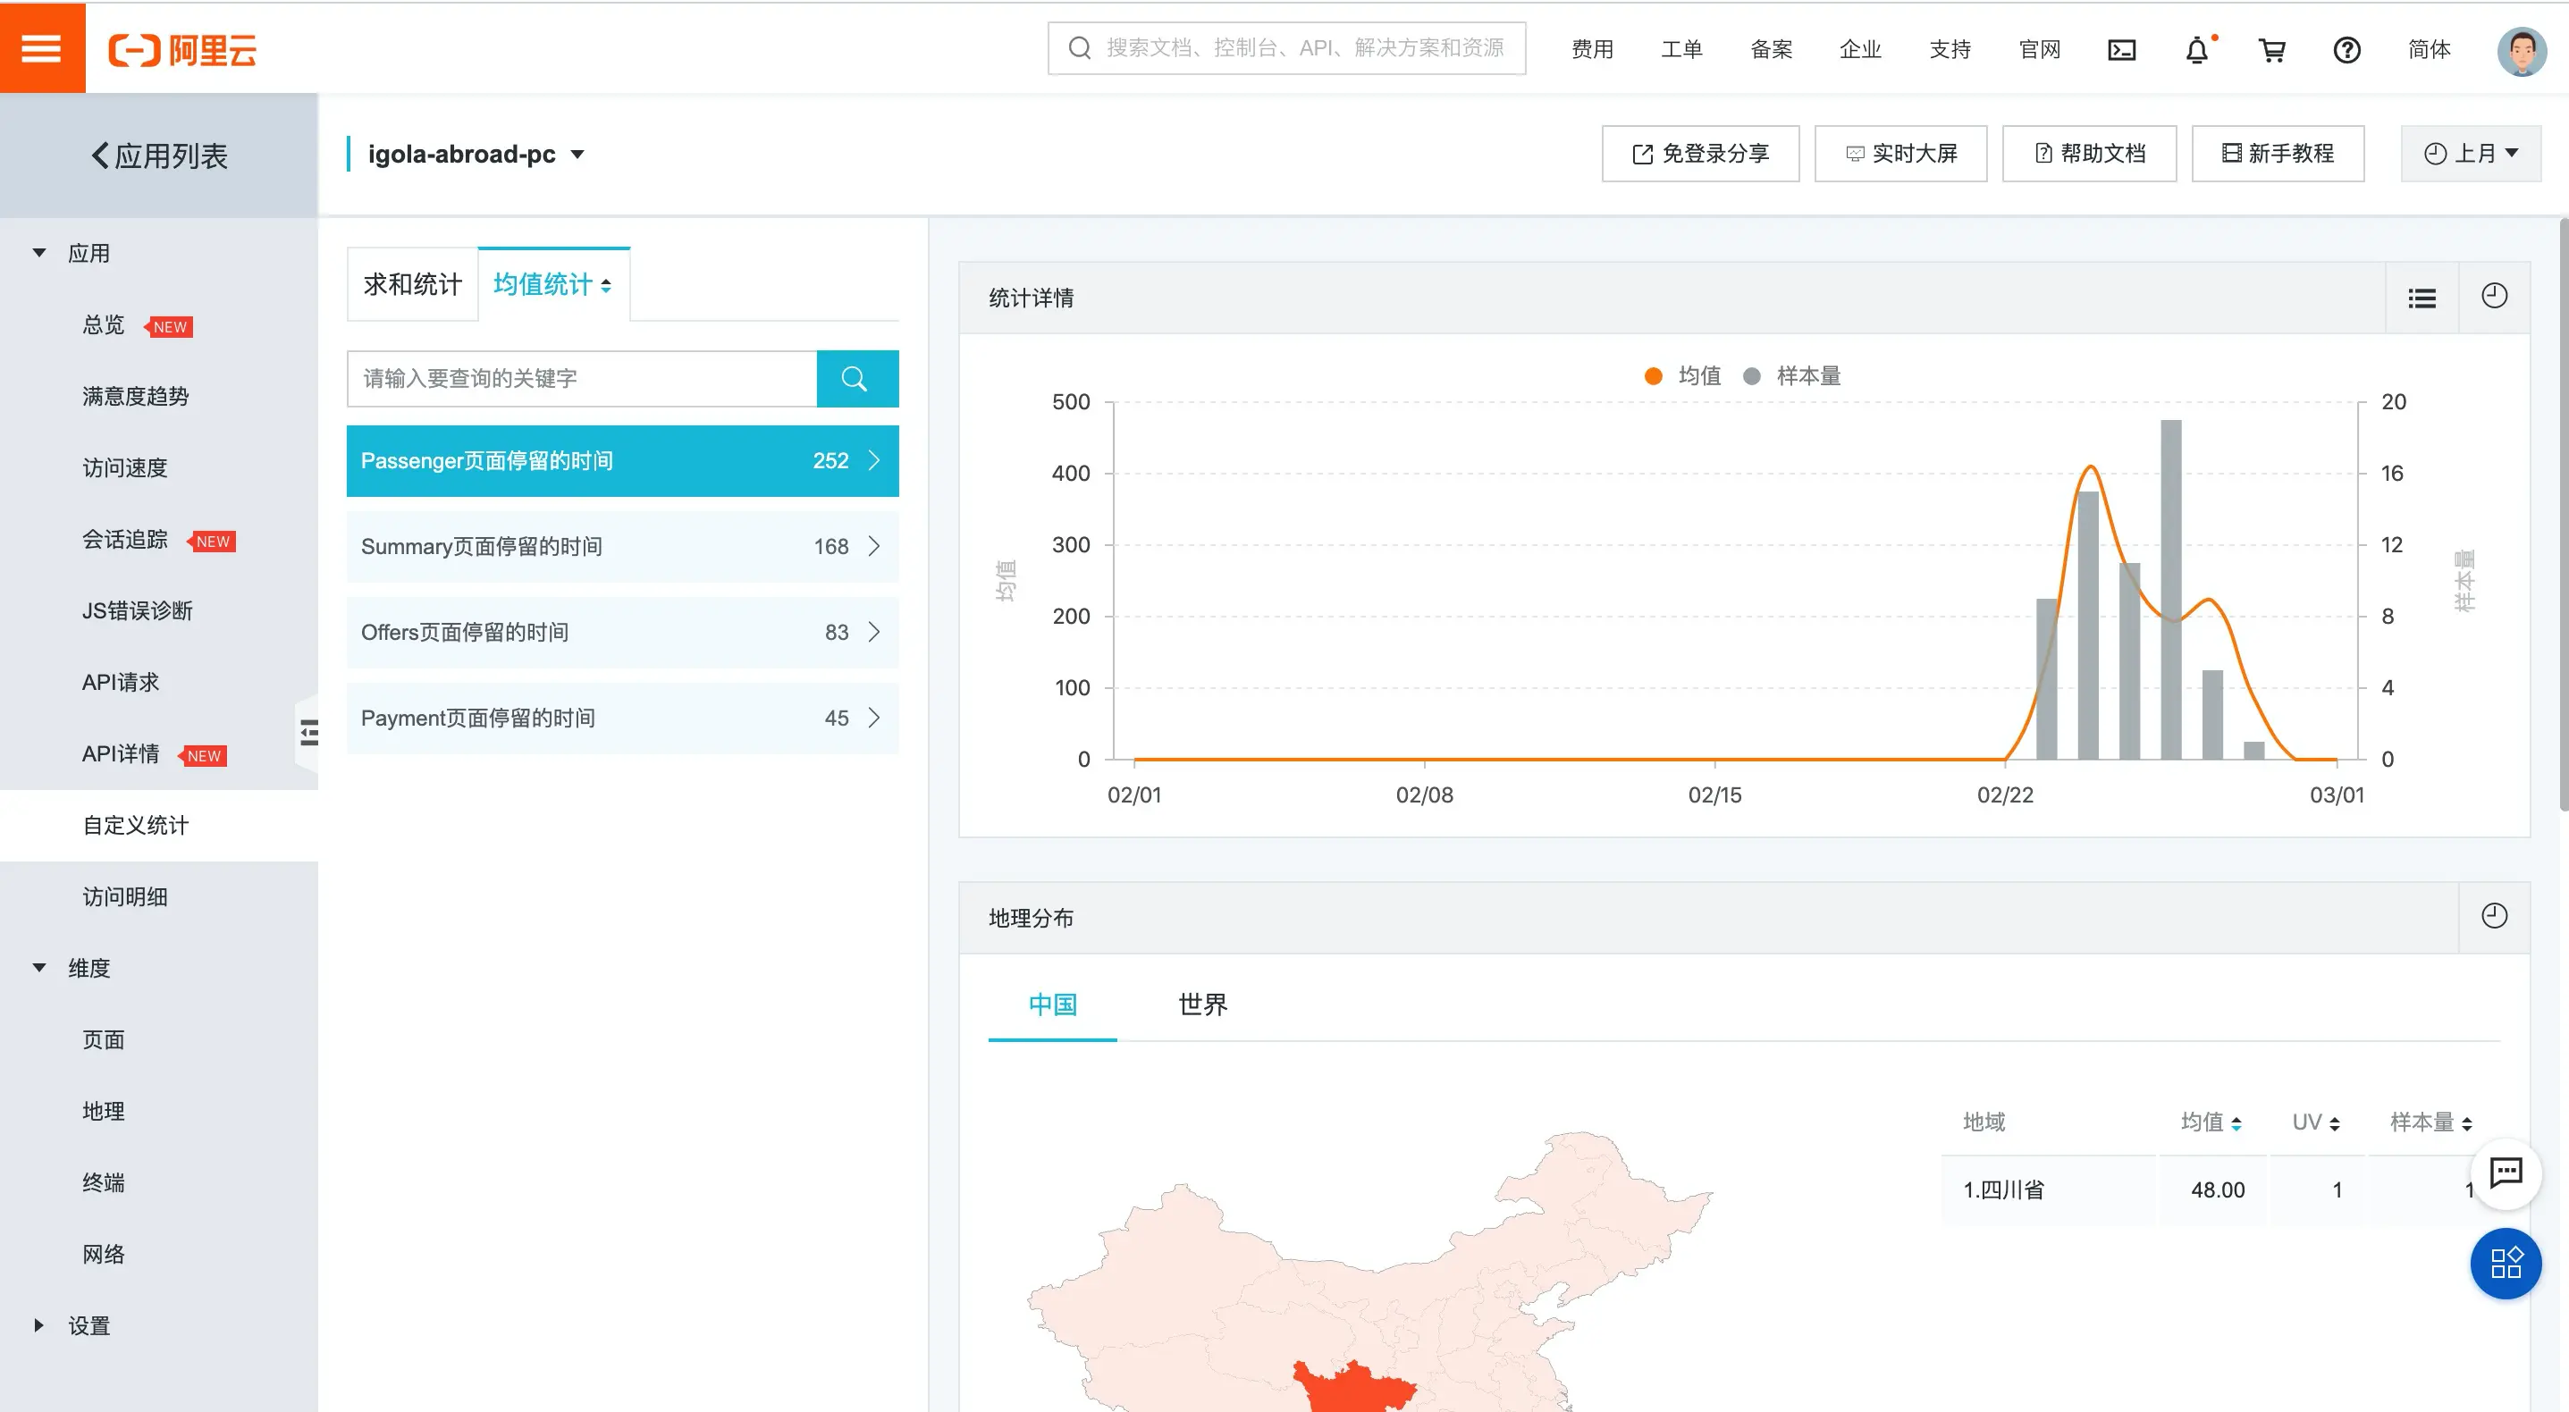This screenshot has height=1412, width=2569.
Task: Open Cloud Shell terminal icon
Action: pyautogui.click(x=2121, y=49)
